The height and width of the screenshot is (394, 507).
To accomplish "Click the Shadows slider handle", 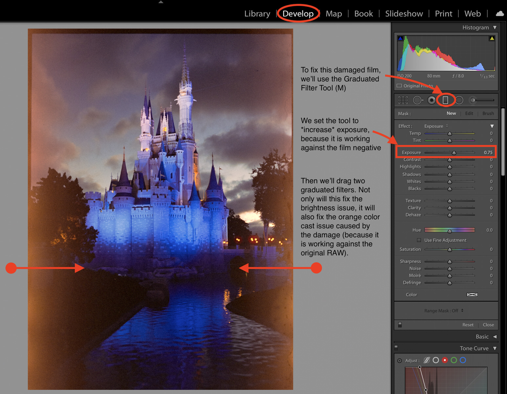I will [x=450, y=175].
